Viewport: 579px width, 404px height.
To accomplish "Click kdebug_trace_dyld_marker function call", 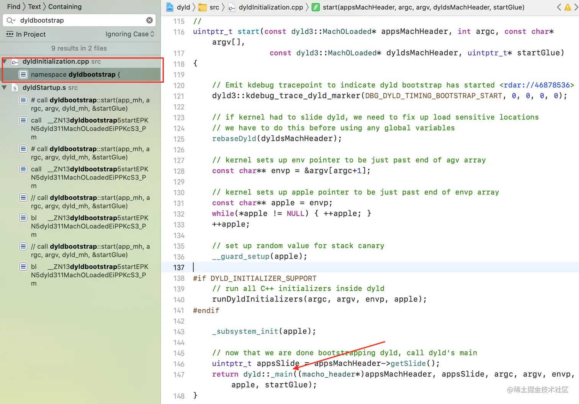I will tap(303, 96).
